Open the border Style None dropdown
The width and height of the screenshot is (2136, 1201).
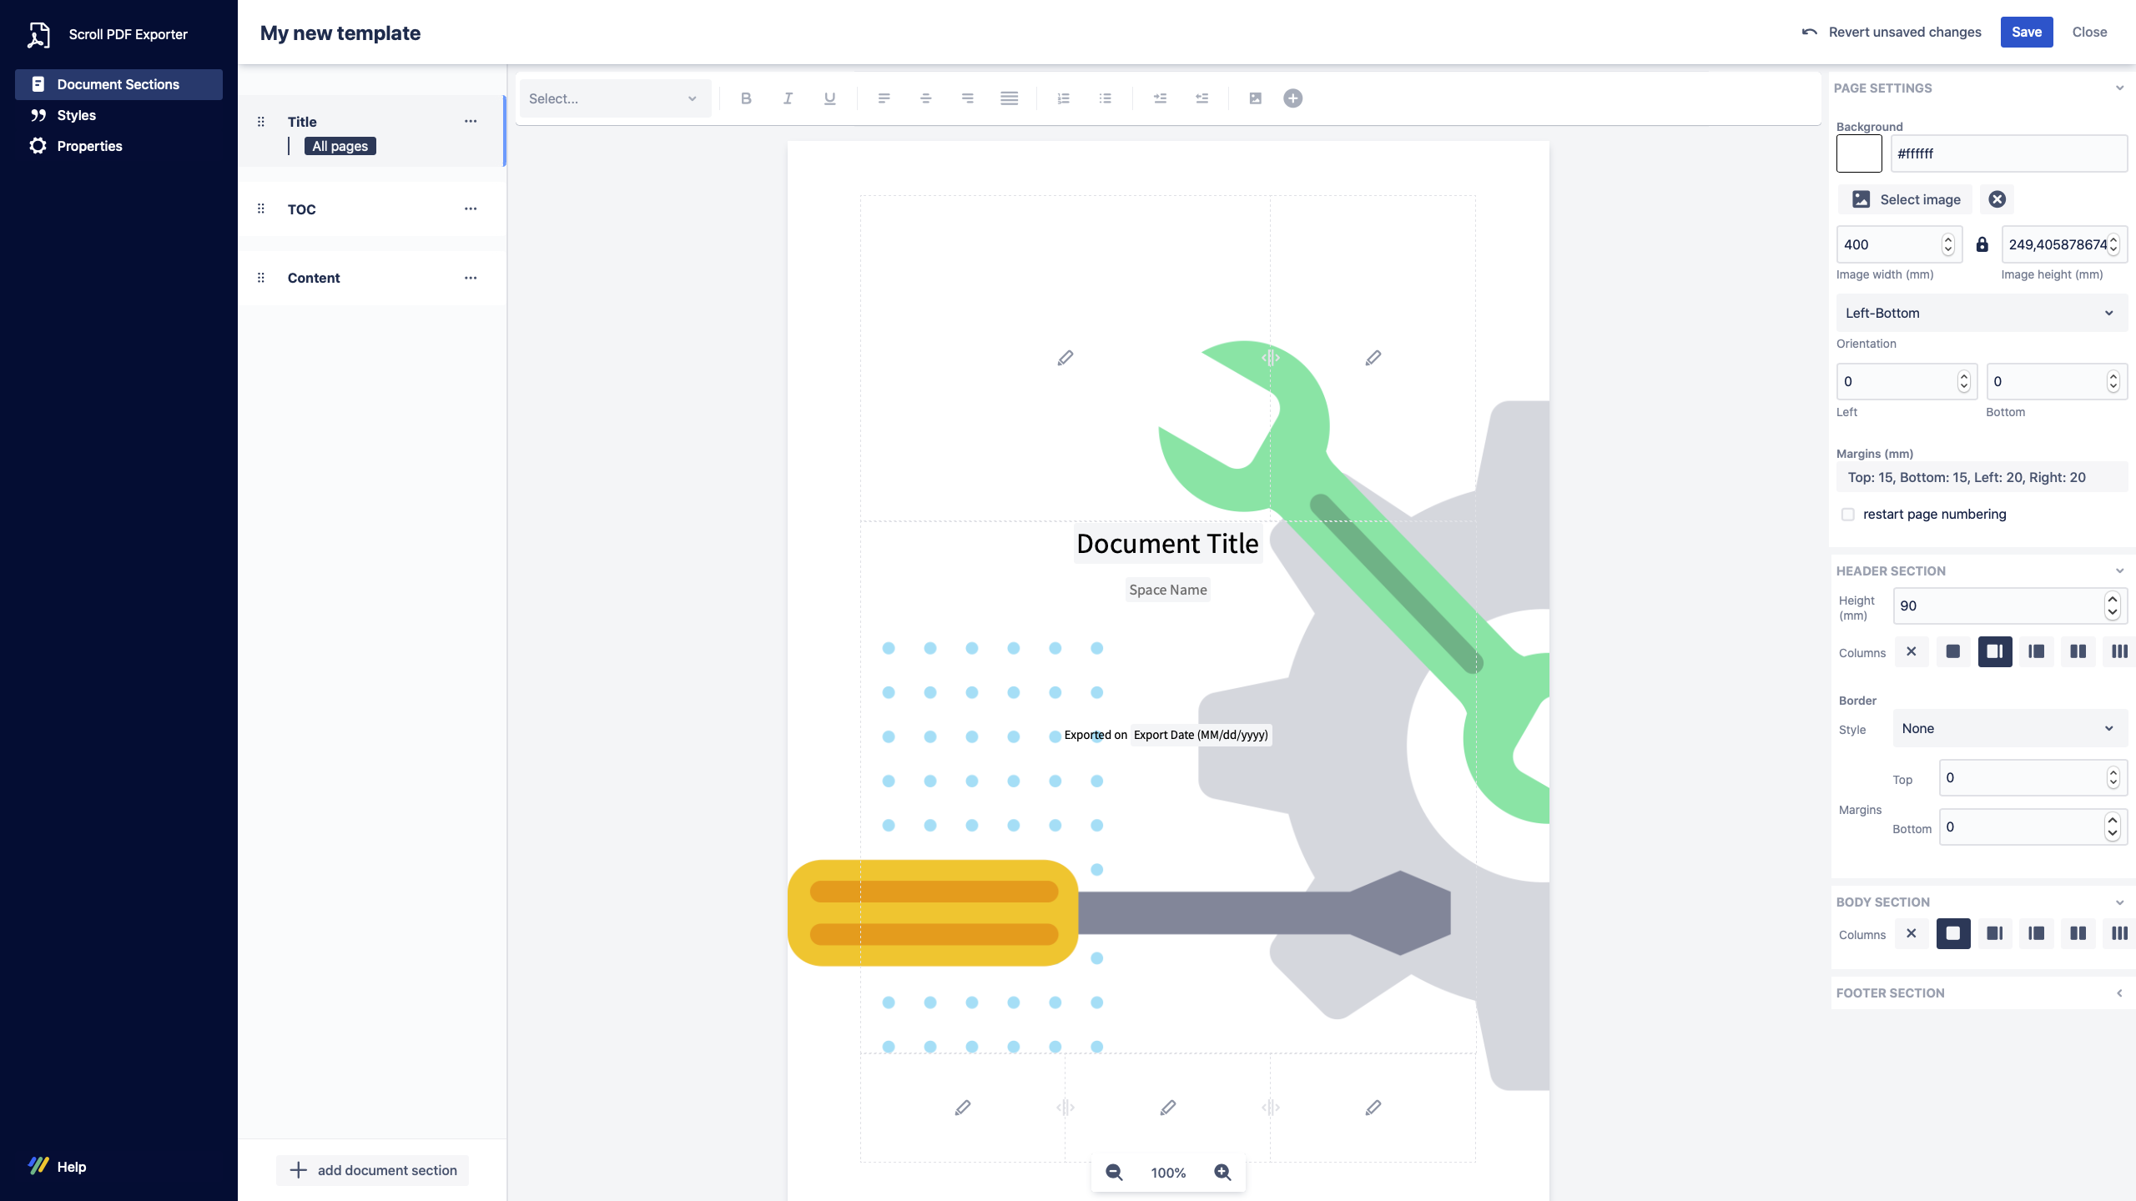click(x=2009, y=728)
